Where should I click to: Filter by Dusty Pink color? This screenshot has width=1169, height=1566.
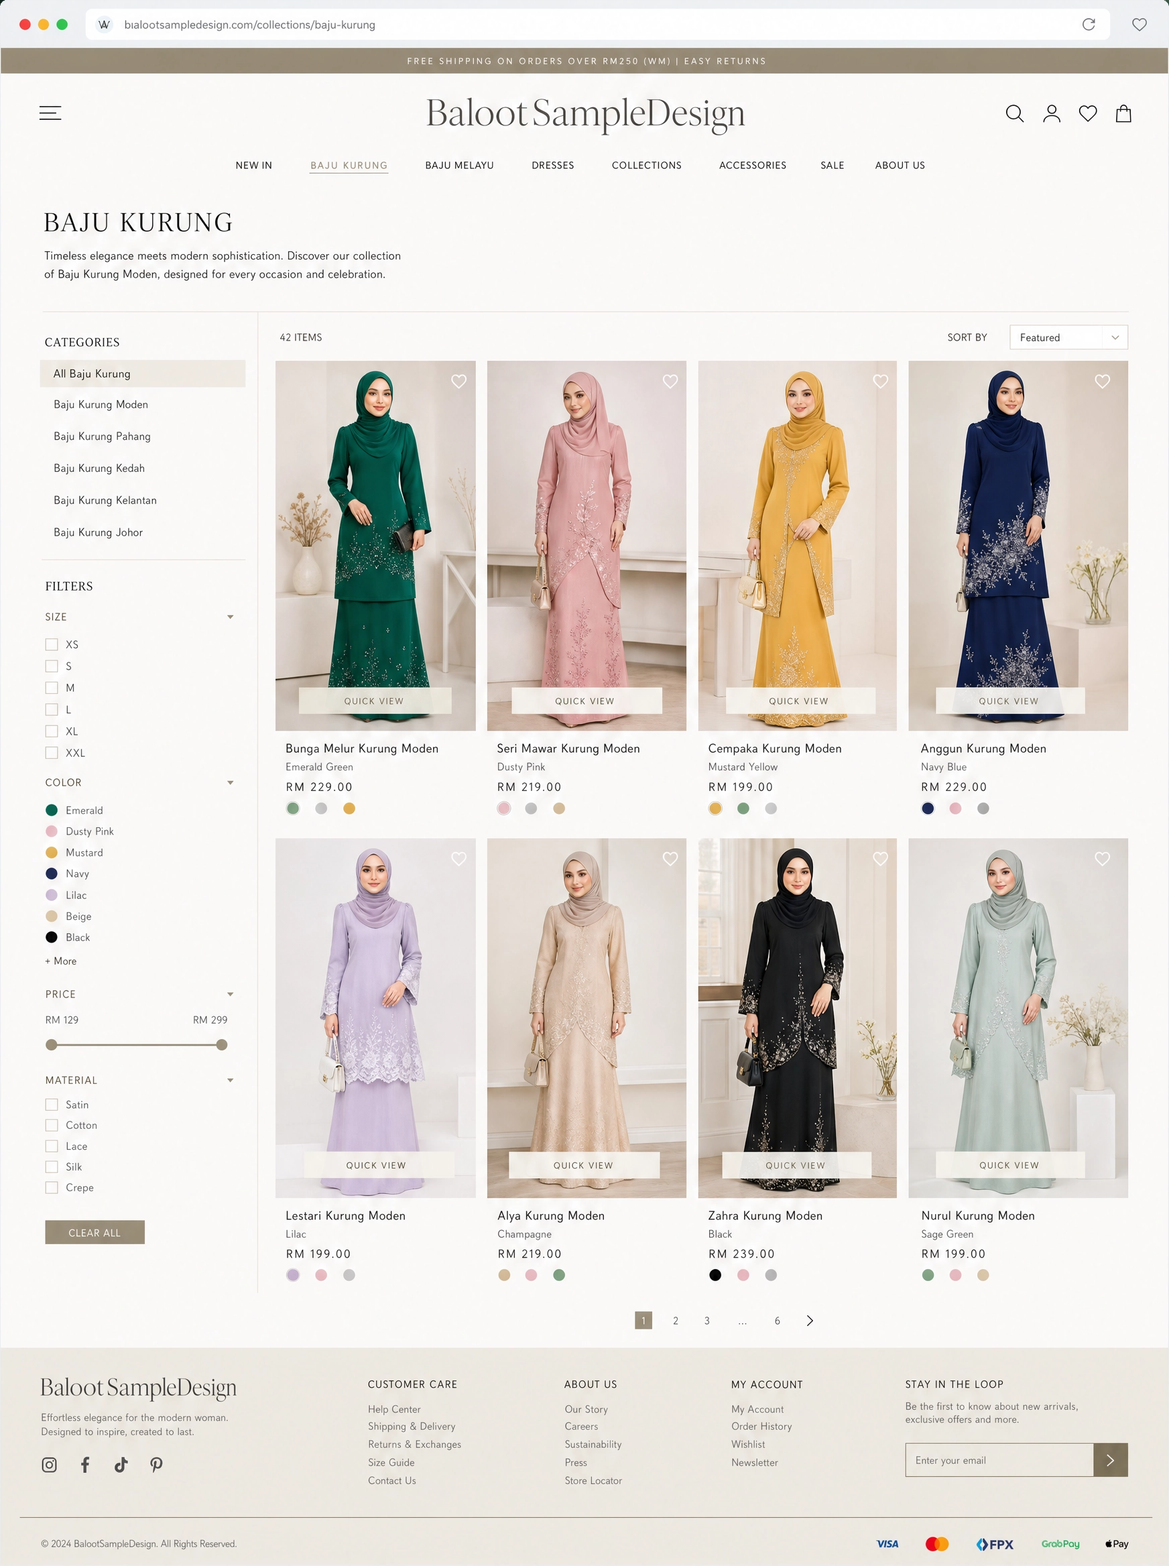[x=52, y=831]
